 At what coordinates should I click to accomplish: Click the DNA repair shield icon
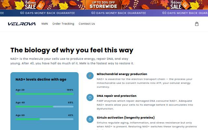[x=90, y=97]
